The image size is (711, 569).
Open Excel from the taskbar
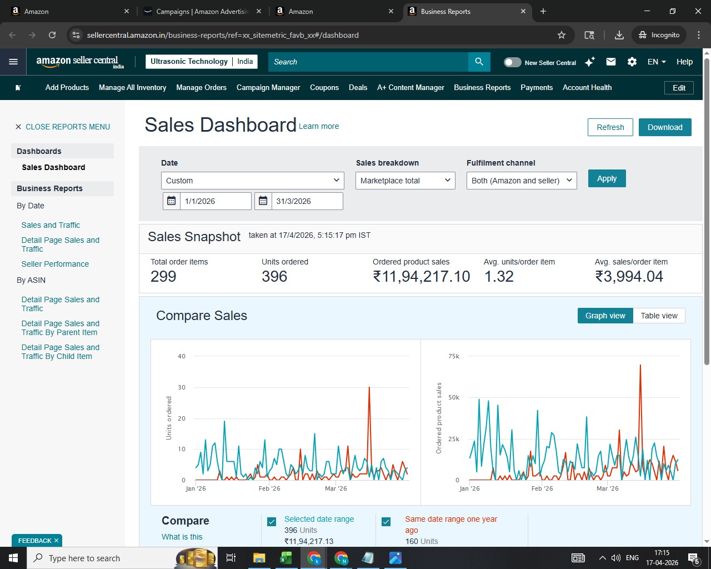pyautogui.click(x=286, y=558)
